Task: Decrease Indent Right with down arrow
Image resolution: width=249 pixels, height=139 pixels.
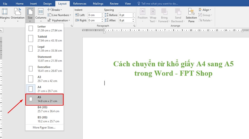Action: (x=102, y=21)
